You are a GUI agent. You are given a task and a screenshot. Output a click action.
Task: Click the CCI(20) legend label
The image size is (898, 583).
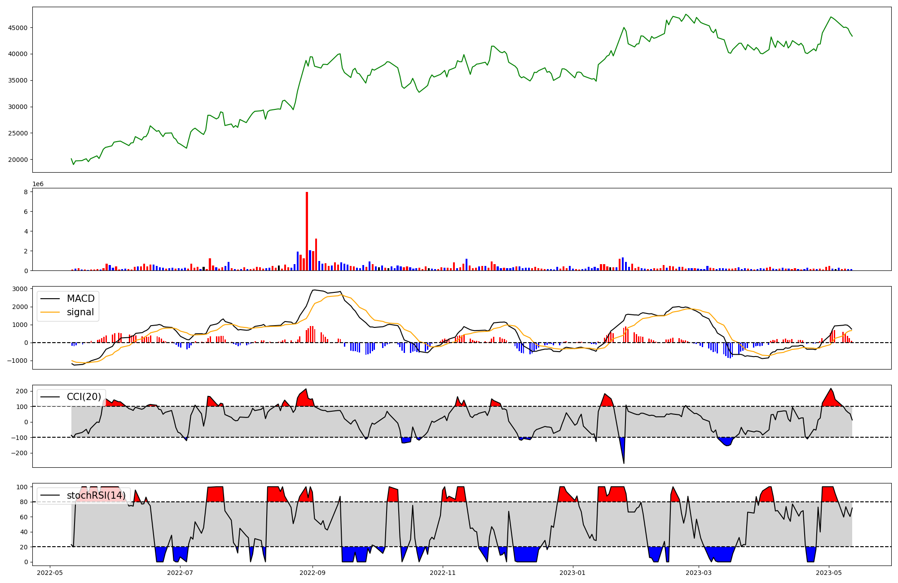84,397
